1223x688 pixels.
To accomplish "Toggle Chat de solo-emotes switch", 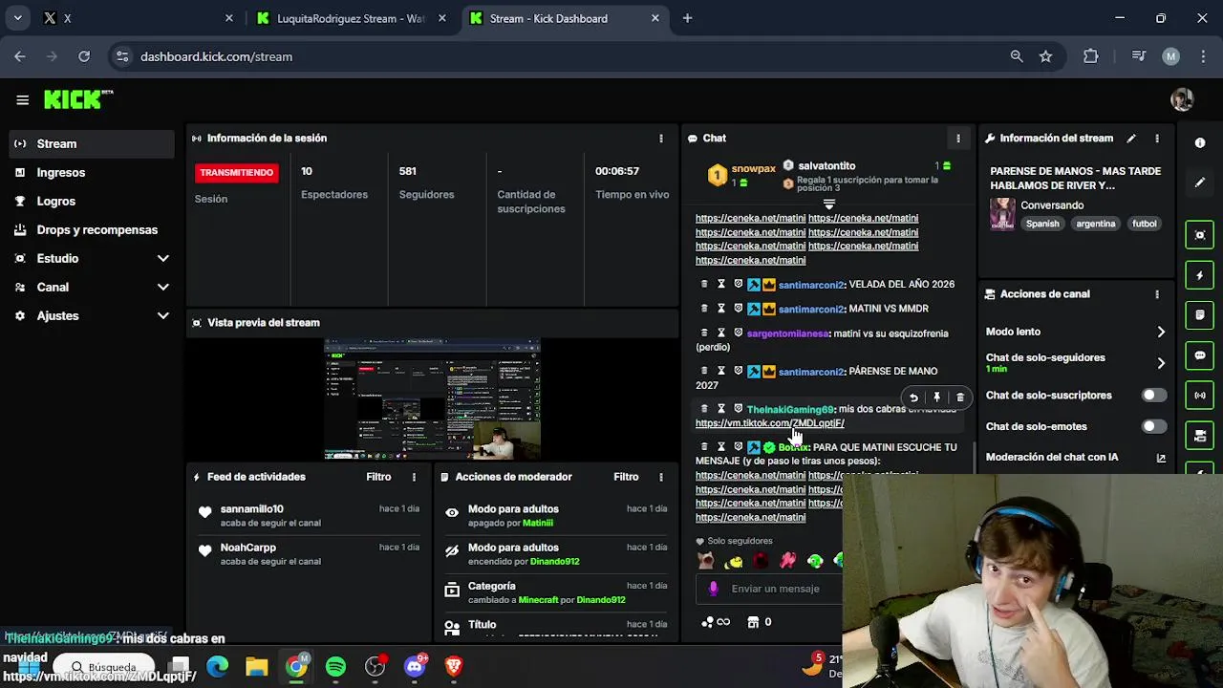I will [1154, 426].
